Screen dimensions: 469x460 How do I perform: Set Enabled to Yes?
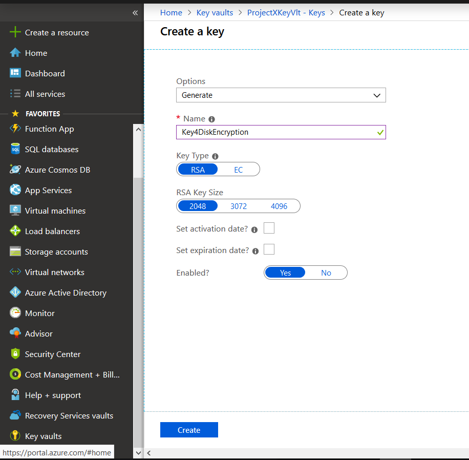[x=285, y=273]
